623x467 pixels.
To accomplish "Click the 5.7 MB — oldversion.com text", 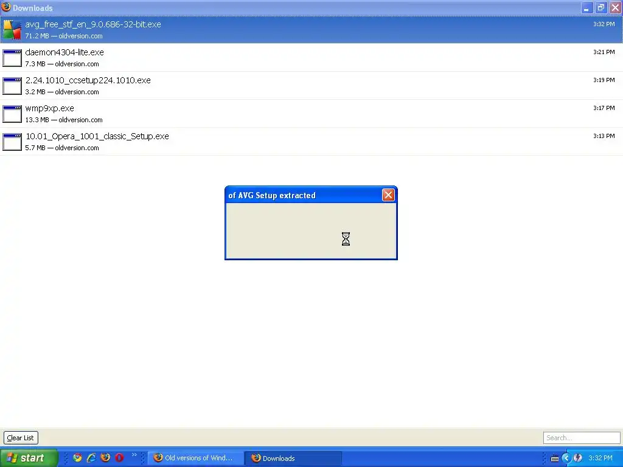I will click(x=62, y=148).
